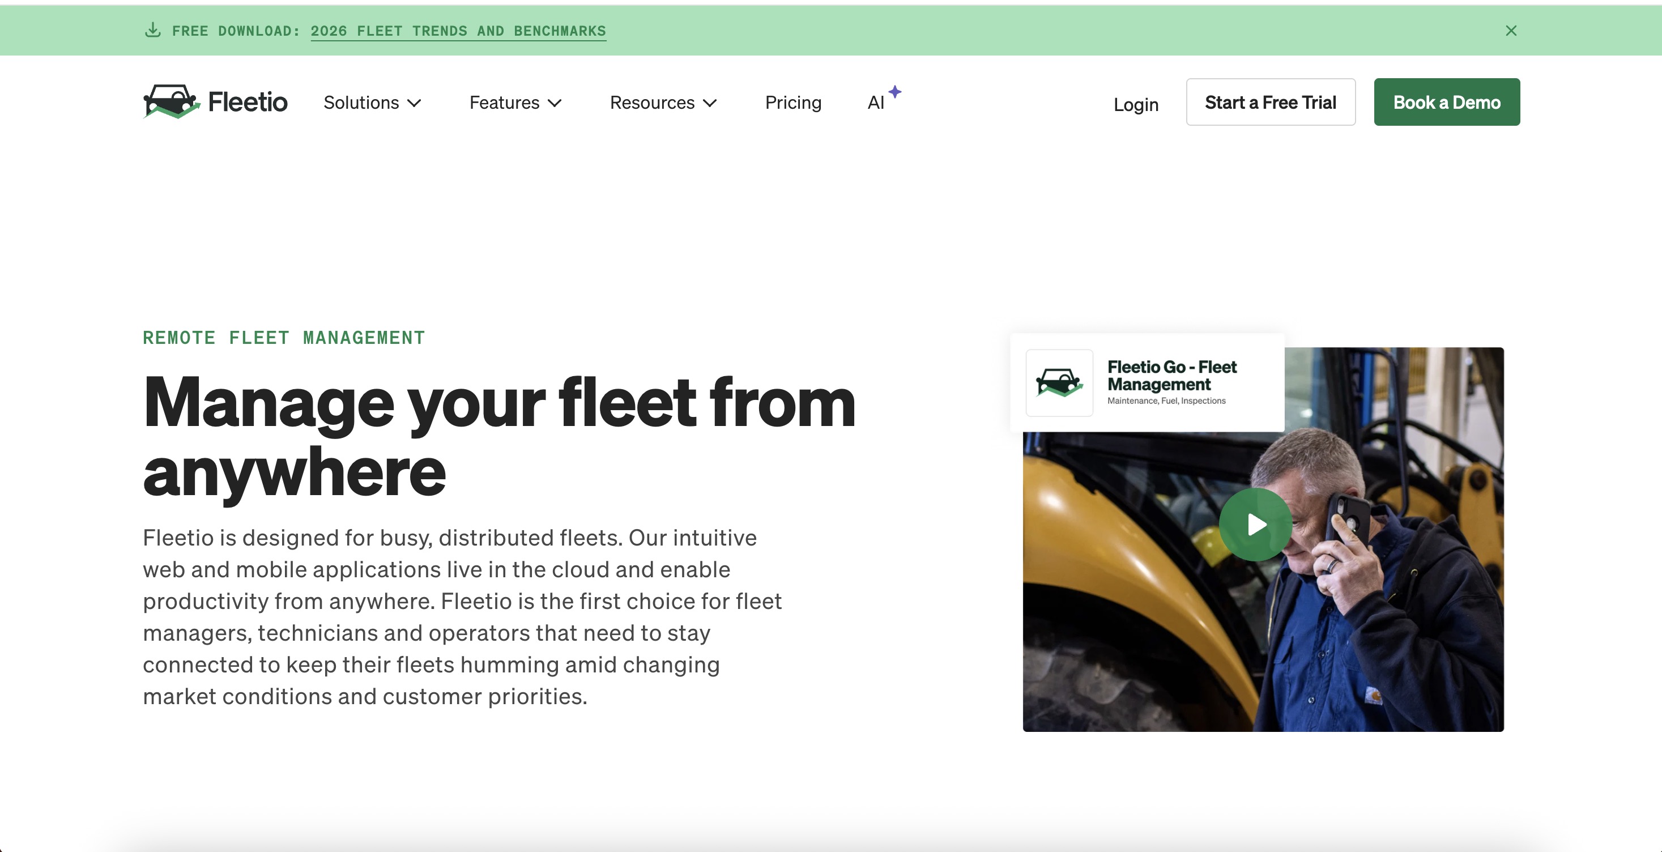
Task: Open the Pricing page
Action: pyautogui.click(x=793, y=103)
